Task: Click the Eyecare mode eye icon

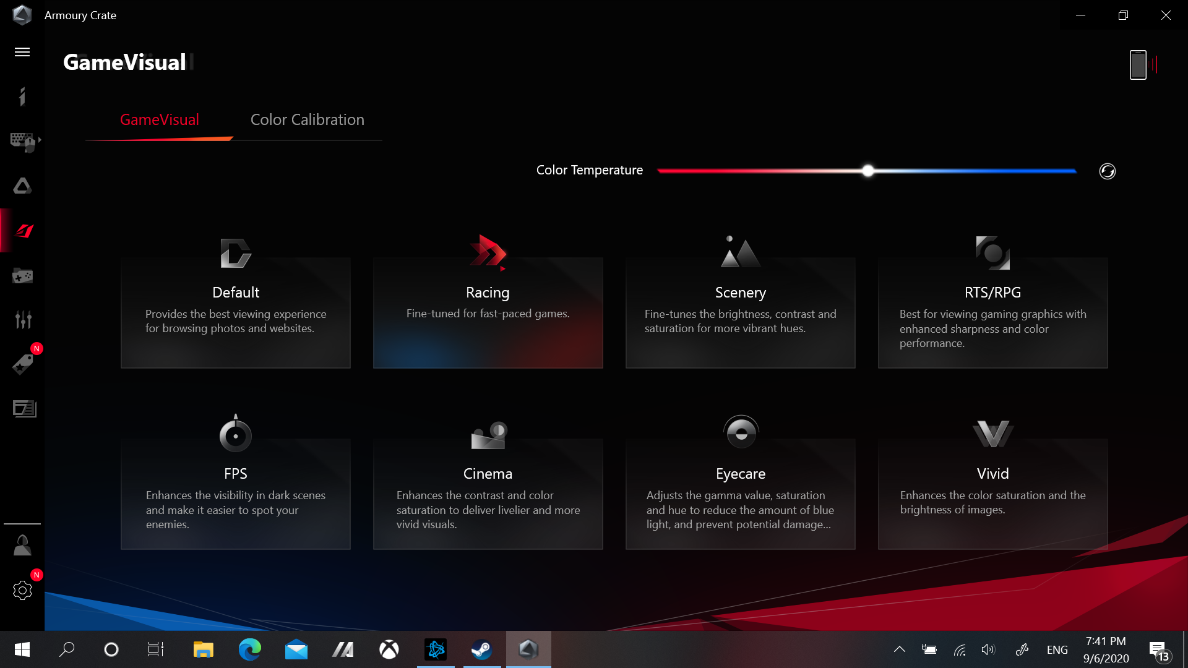Action: coord(741,432)
